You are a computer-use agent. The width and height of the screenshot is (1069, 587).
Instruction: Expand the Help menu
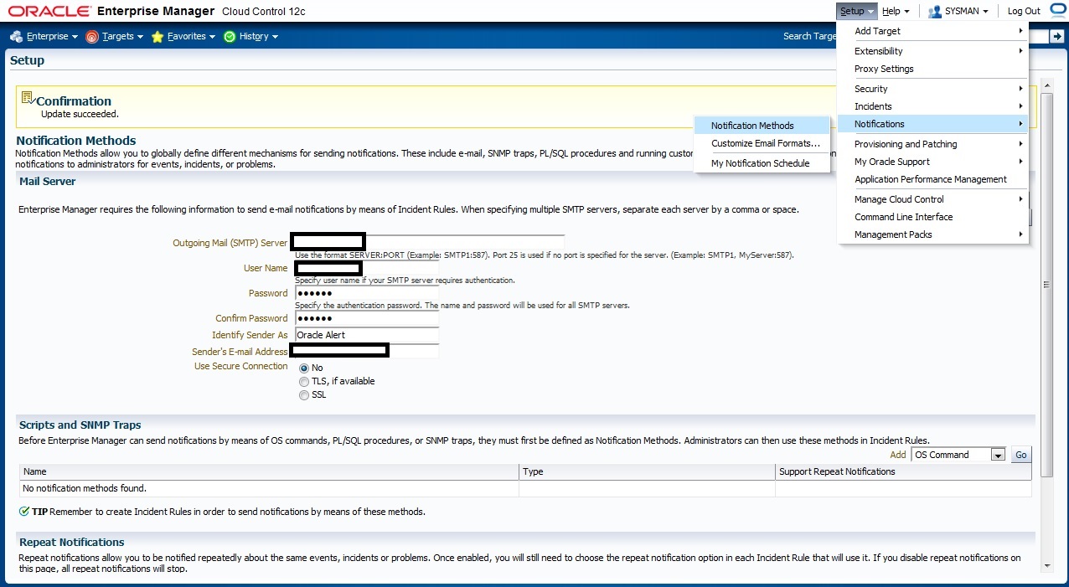tap(896, 12)
